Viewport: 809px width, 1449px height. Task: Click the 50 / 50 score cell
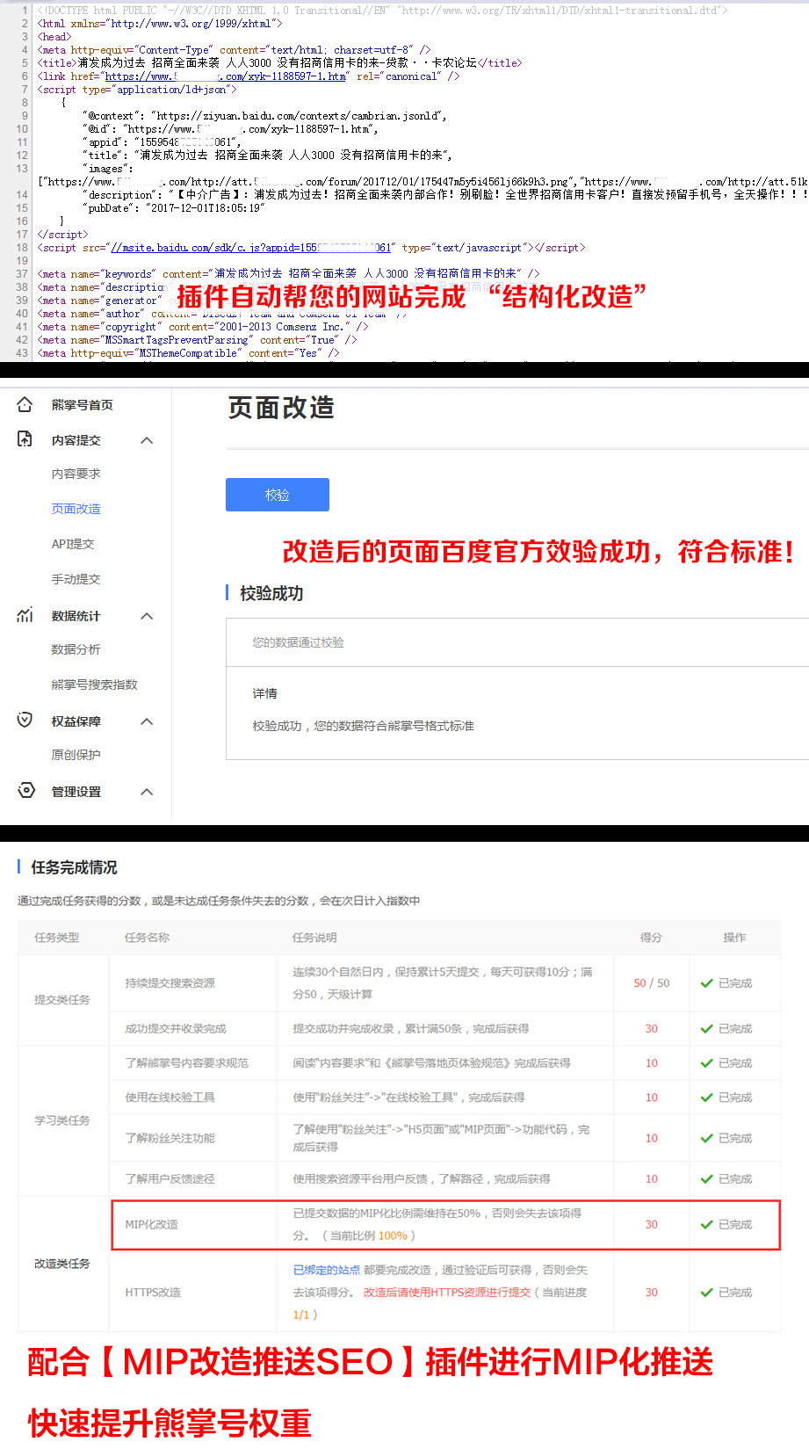pyautogui.click(x=651, y=983)
